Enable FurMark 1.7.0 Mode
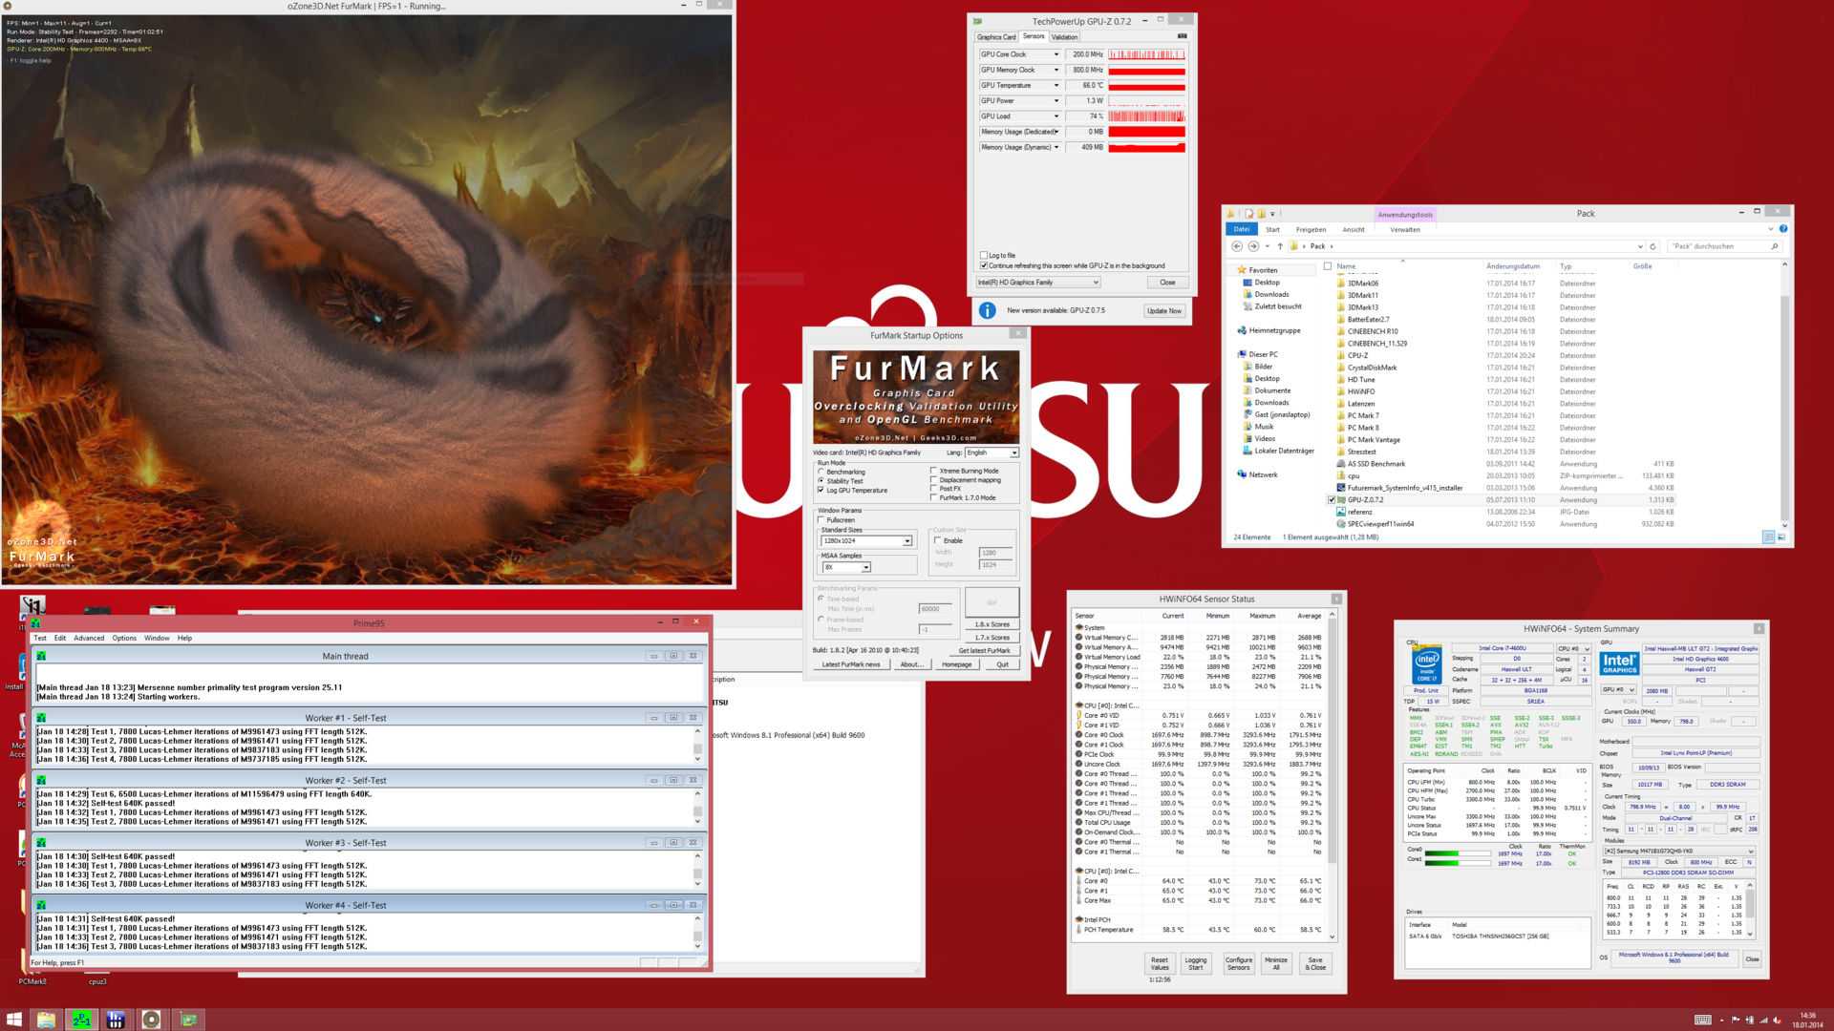The height and width of the screenshot is (1031, 1834). point(933,497)
